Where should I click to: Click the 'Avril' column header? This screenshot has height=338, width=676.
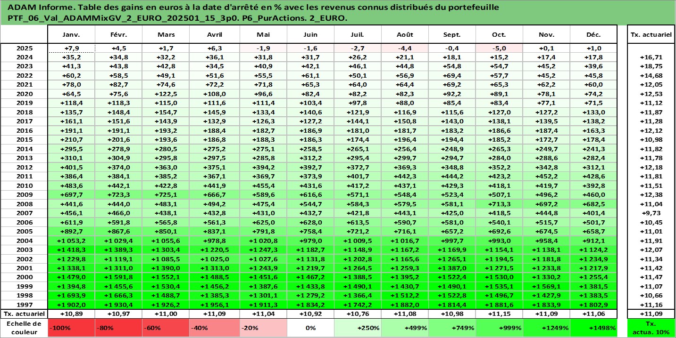click(214, 35)
